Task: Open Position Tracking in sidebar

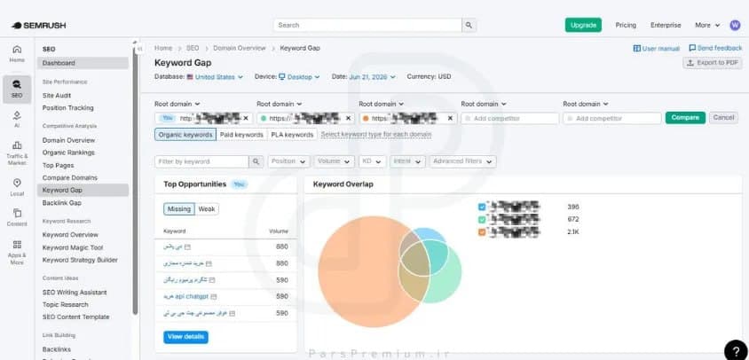Action: (x=67, y=108)
